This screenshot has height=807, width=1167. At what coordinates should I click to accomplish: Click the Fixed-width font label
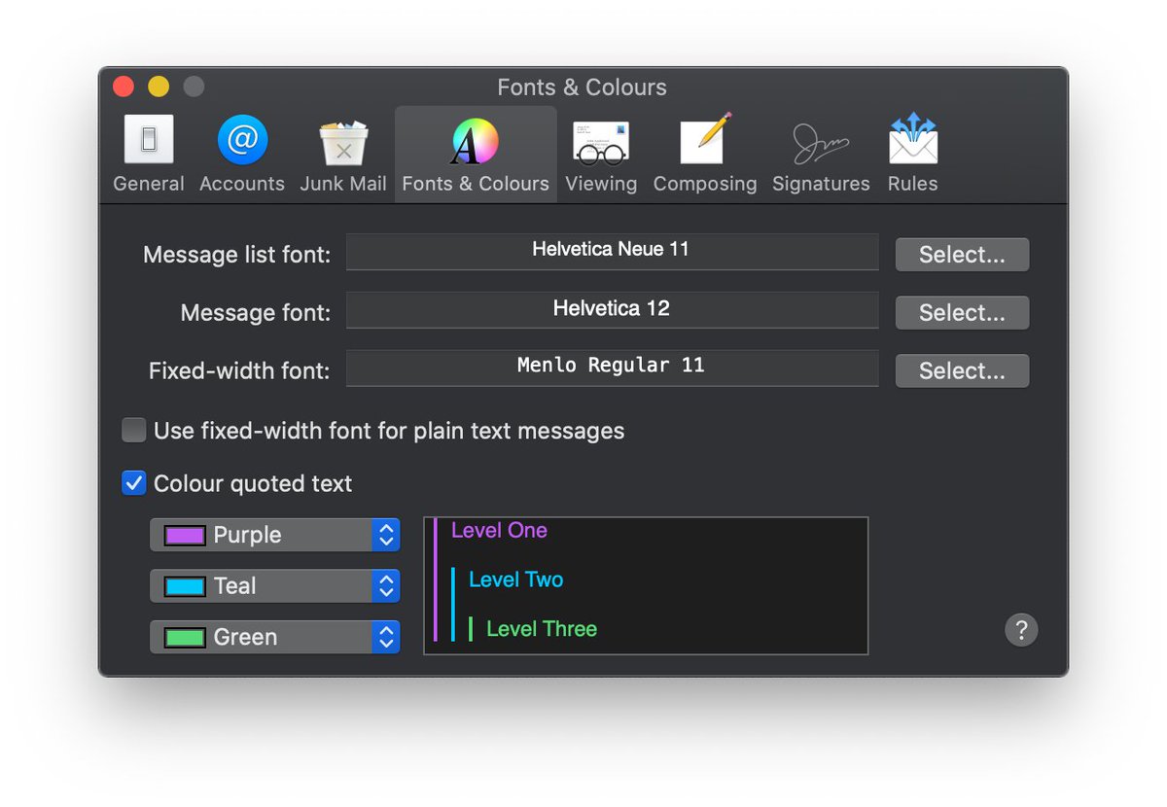(x=239, y=371)
